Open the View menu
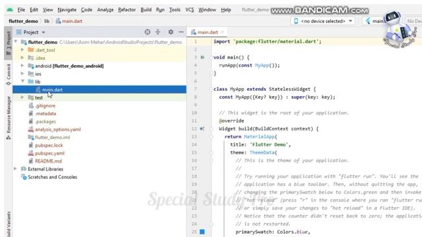The width and height of the screenshot is (422, 237). (x=48, y=10)
